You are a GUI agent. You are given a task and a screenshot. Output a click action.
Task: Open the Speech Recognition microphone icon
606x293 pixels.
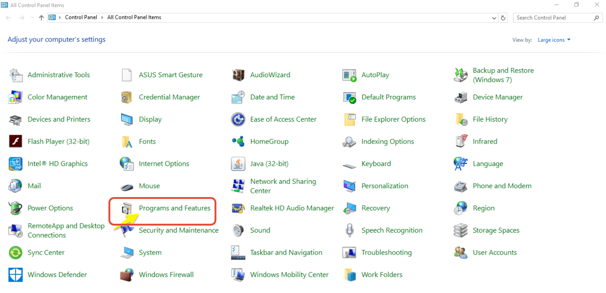click(x=349, y=230)
